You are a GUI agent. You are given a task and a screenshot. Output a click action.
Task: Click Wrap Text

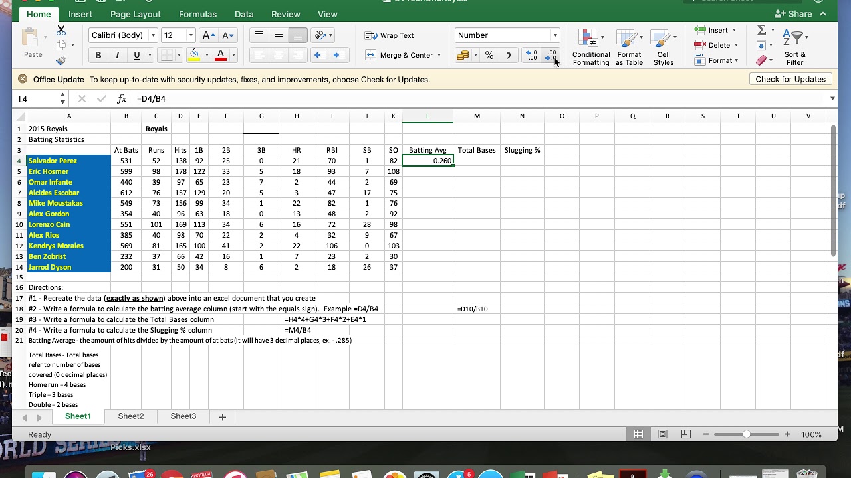pyautogui.click(x=390, y=35)
